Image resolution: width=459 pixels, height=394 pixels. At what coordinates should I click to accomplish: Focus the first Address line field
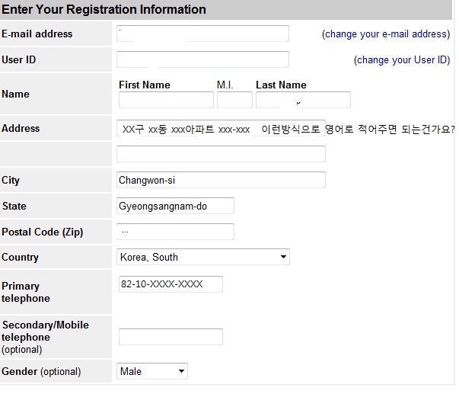coord(221,129)
